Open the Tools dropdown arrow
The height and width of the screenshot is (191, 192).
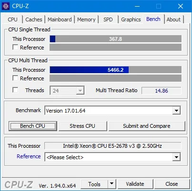[112, 184]
